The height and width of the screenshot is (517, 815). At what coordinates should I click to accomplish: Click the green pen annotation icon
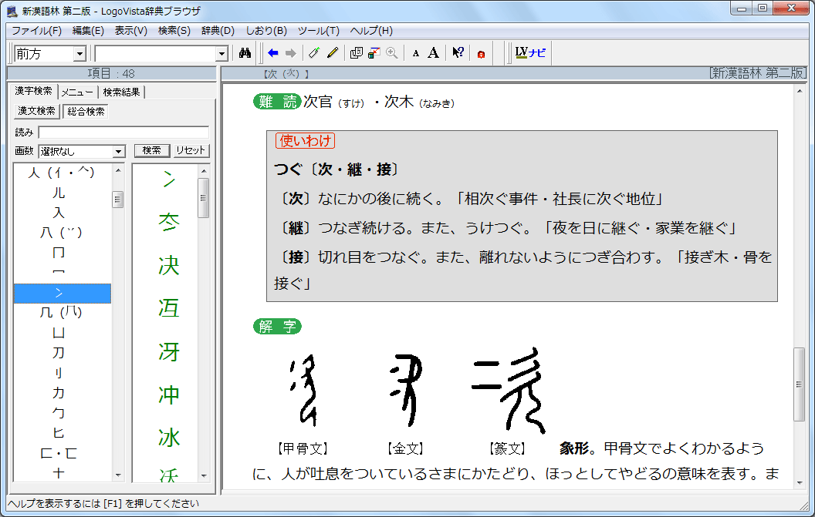tap(313, 53)
